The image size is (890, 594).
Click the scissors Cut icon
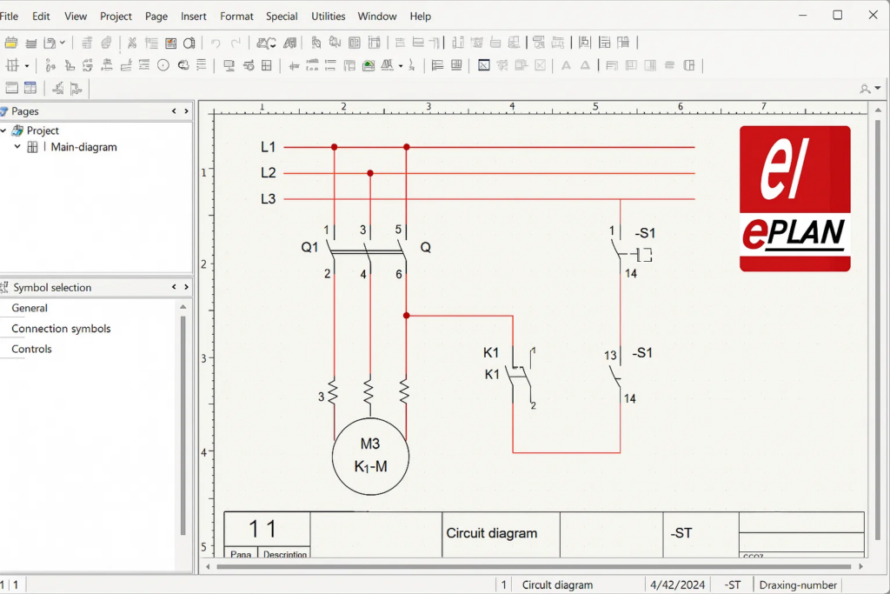[132, 43]
